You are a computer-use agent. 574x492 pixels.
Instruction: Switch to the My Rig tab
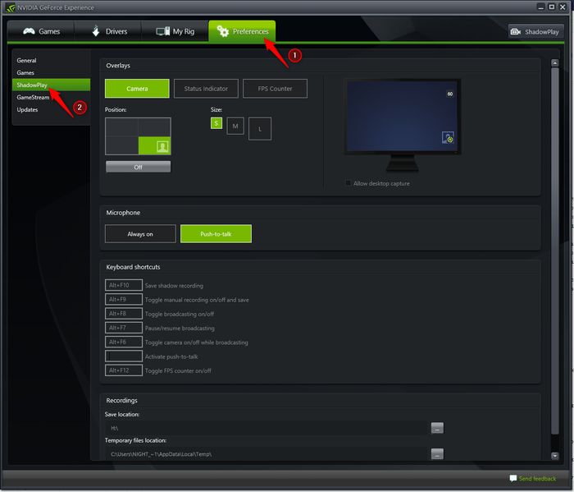coord(175,32)
